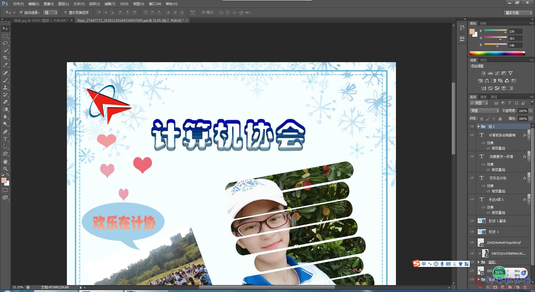535x292 pixels.
Task: Hide the 组 2 group layer
Action: point(472,126)
